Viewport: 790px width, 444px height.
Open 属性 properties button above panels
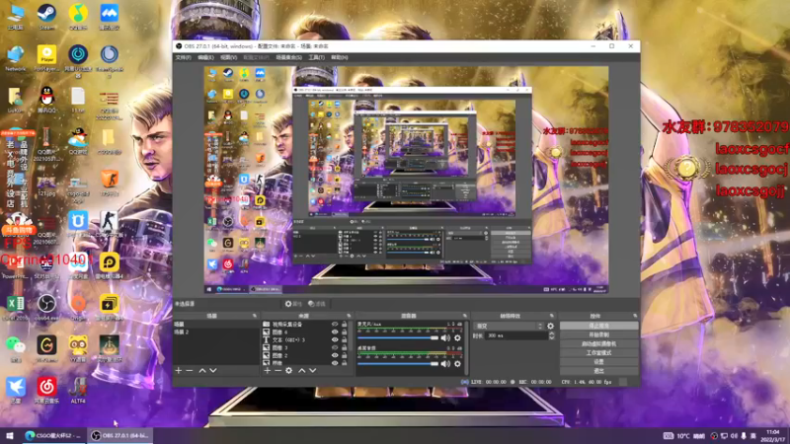[293, 304]
